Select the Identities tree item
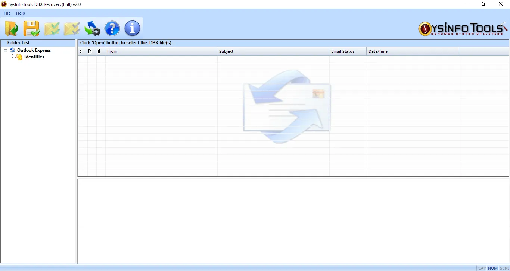Image resolution: width=510 pixels, height=271 pixels. [34, 57]
